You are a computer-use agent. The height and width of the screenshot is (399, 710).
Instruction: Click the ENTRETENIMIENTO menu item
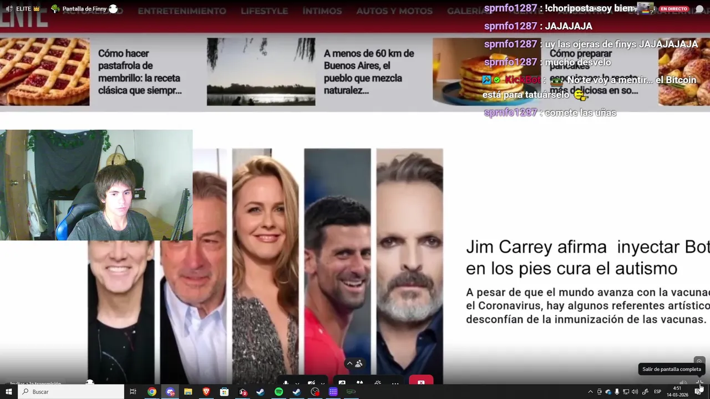pos(182,11)
